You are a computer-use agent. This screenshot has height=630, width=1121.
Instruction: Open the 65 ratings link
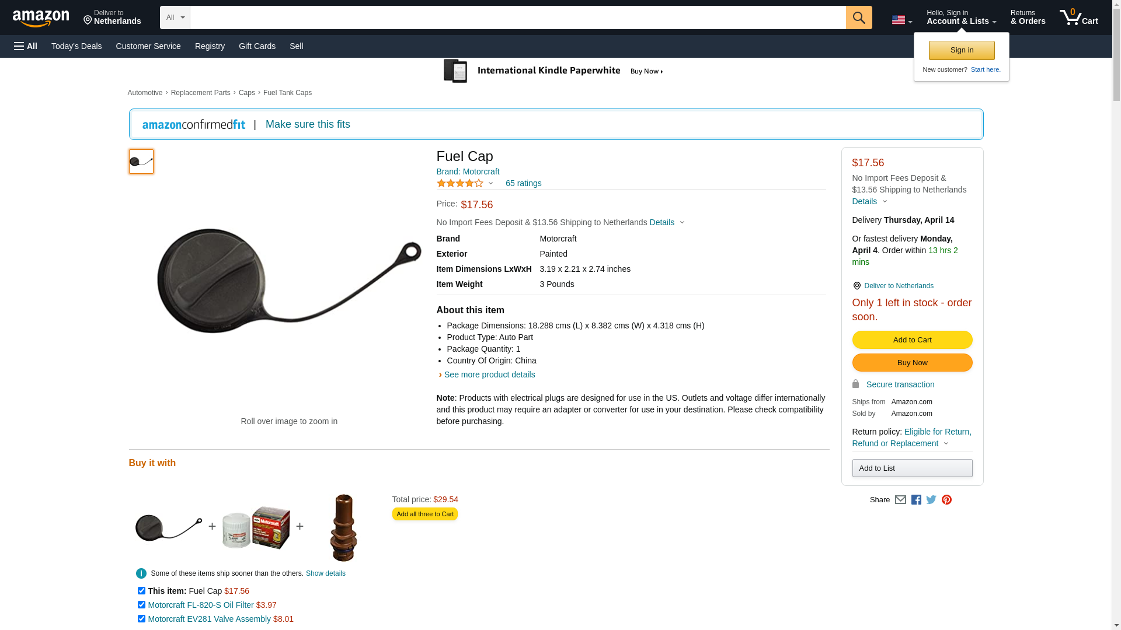pyautogui.click(x=523, y=183)
